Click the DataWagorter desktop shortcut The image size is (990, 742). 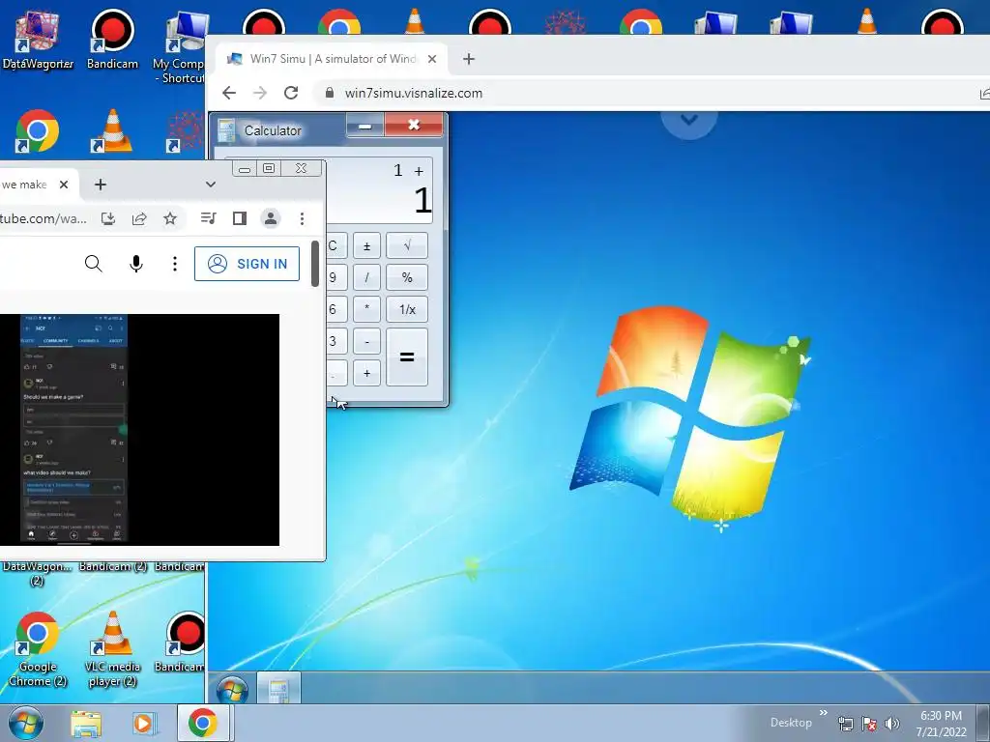tap(38, 39)
